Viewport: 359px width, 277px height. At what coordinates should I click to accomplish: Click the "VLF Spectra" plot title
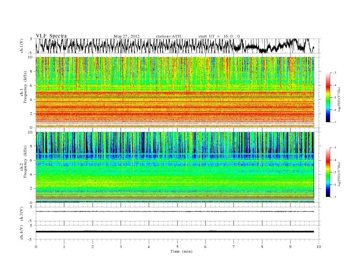51,36
